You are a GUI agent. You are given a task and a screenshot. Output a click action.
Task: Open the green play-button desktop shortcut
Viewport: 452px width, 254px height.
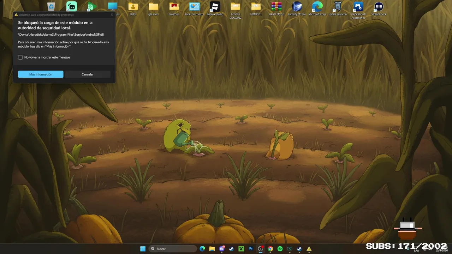coord(92,7)
